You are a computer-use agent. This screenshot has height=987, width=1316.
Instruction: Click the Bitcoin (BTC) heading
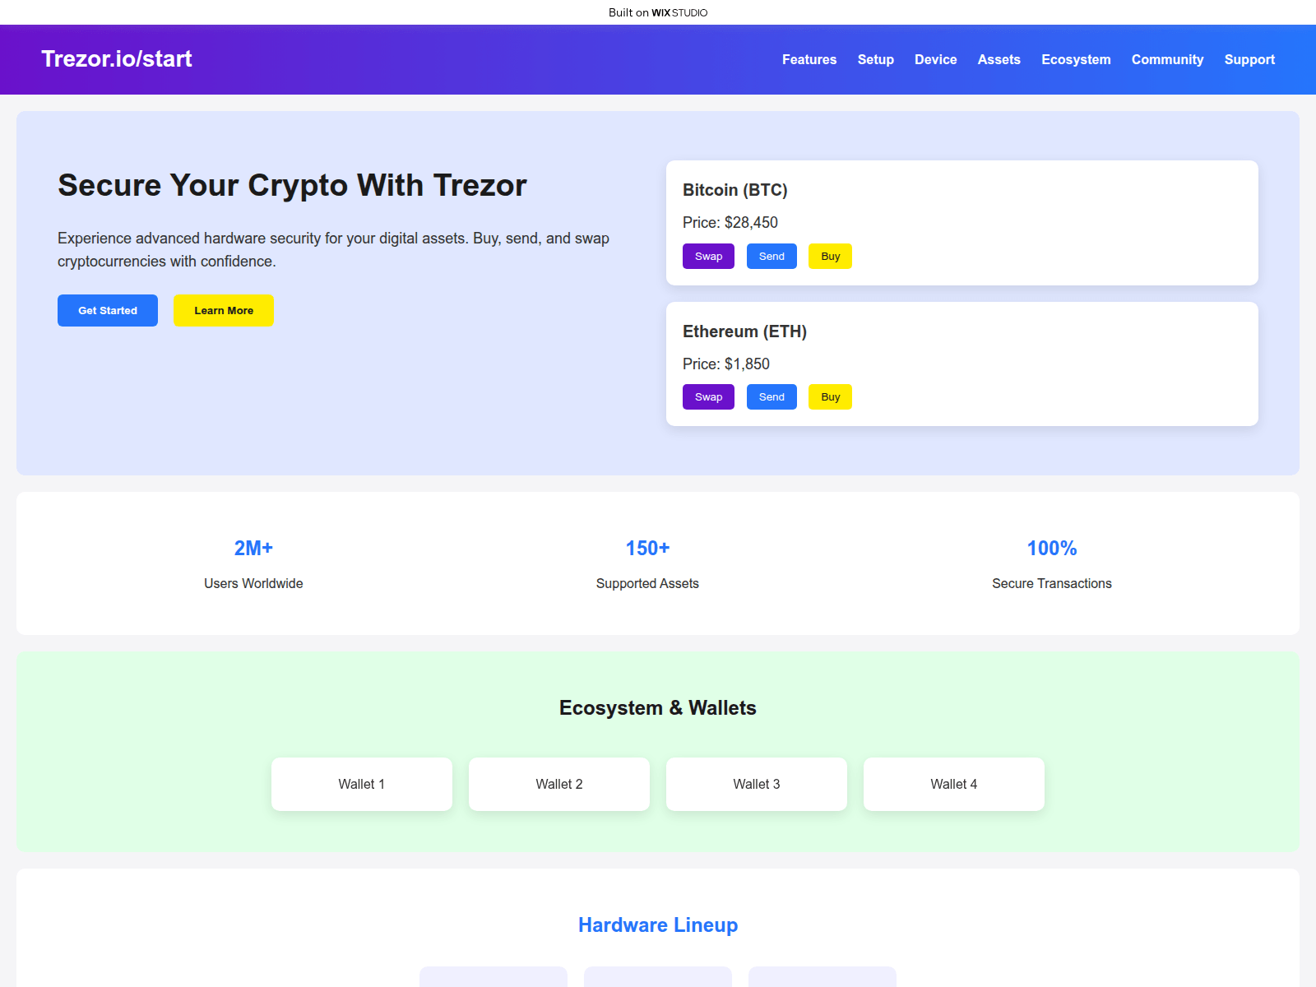click(x=735, y=190)
